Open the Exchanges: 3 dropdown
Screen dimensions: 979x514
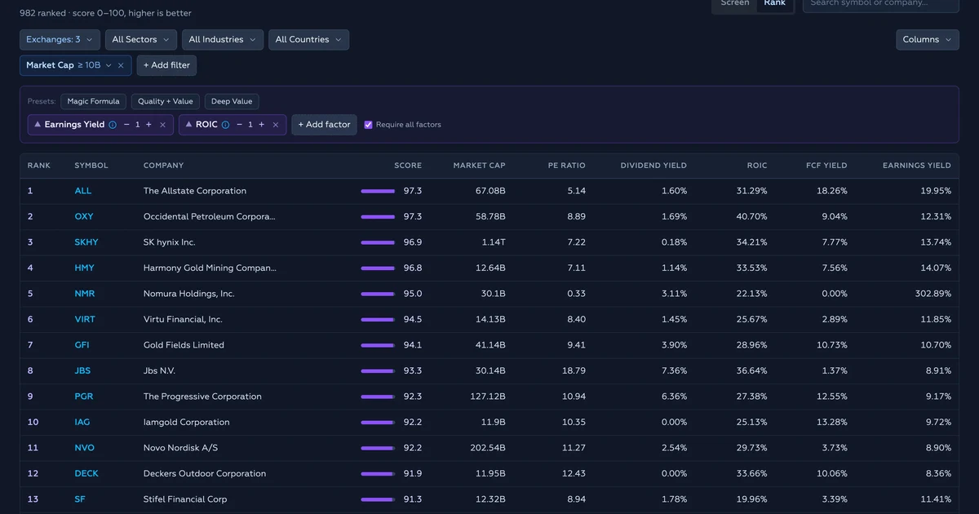point(60,39)
